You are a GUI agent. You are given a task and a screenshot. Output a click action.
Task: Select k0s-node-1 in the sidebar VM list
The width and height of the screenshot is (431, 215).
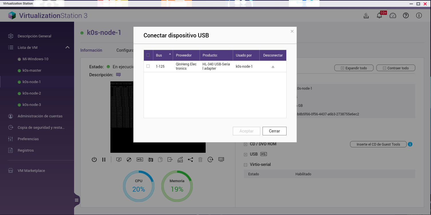pyautogui.click(x=31, y=82)
